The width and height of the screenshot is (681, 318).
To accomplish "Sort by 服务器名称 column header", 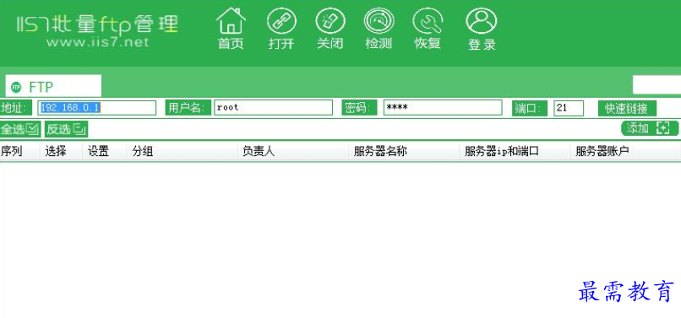I will coord(404,151).
